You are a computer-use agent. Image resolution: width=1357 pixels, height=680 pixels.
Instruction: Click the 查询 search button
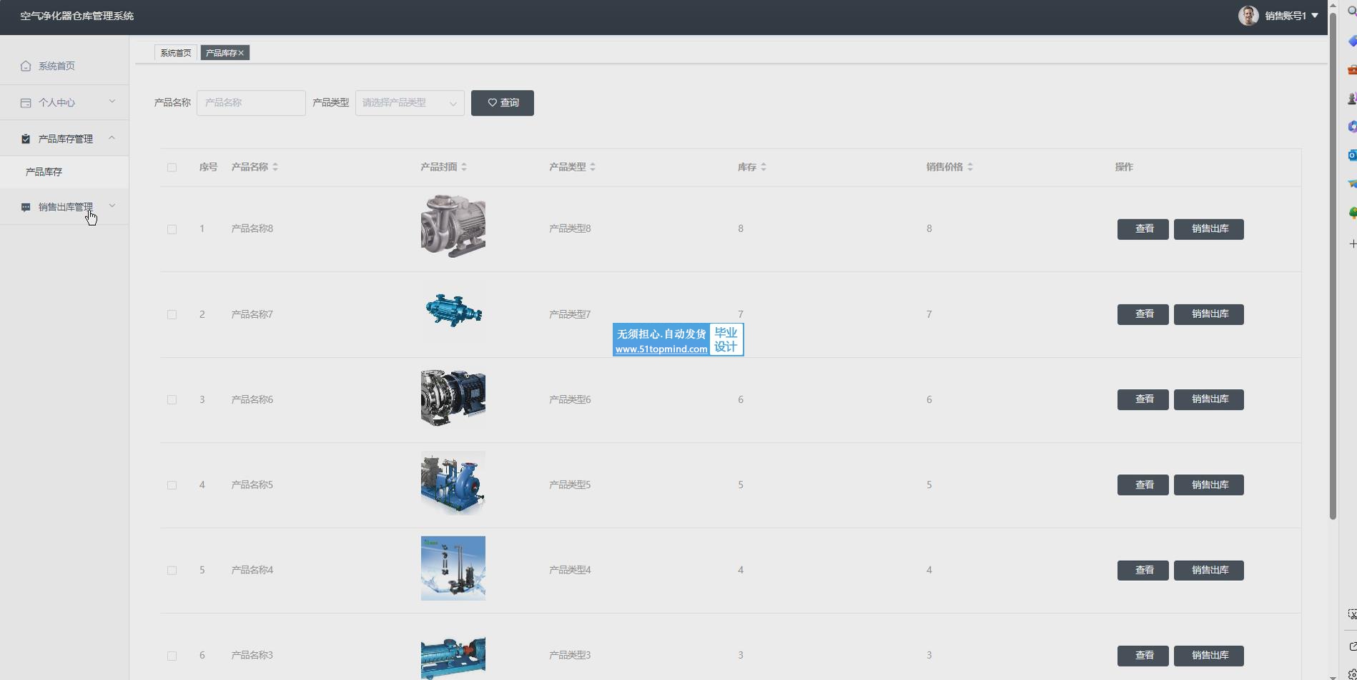tap(502, 103)
